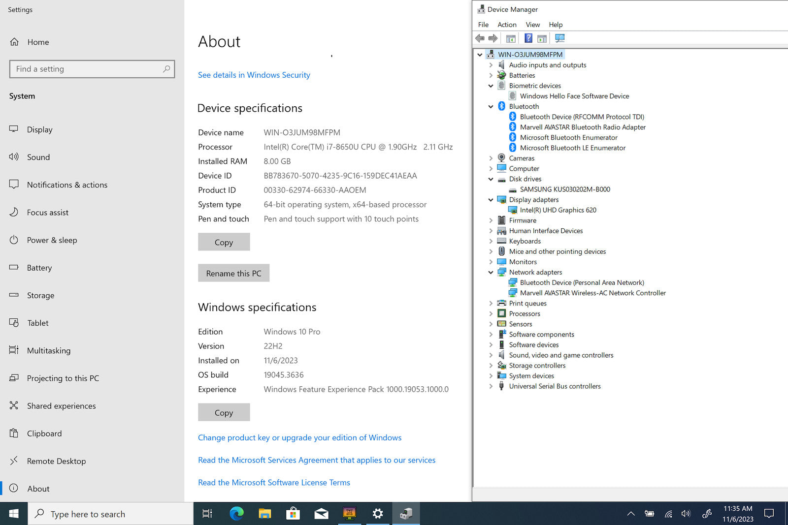The height and width of the screenshot is (525, 788).
Task: Select Marvell AVASTAR Wireless-AC Network Controller
Action: click(x=593, y=293)
